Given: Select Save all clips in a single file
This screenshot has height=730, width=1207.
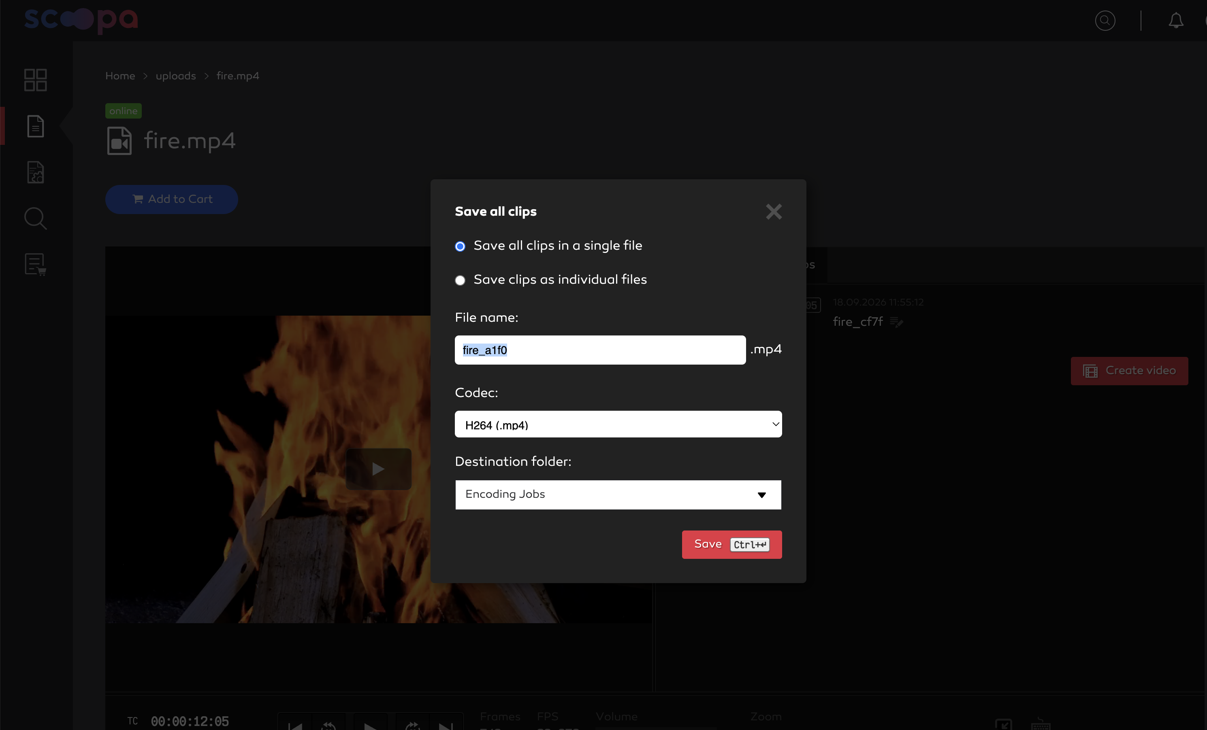Looking at the screenshot, I should 460,246.
